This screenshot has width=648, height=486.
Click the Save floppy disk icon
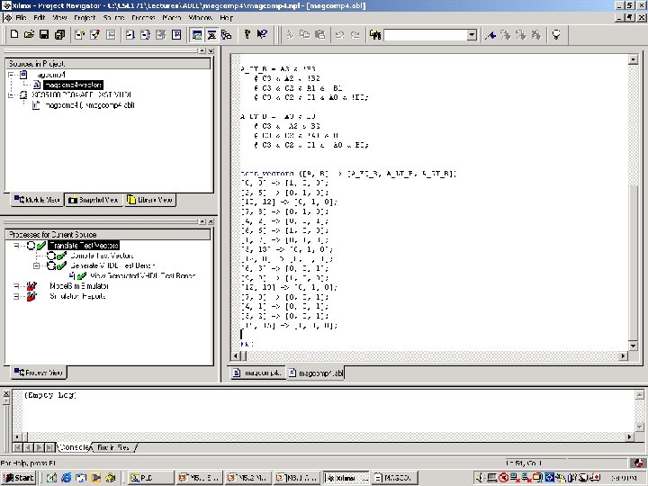point(44,35)
